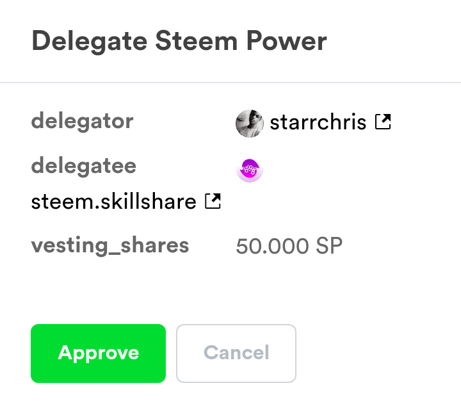Click the Delegate Steem Power heading
Viewport: 461px width, 406px height.
179,41
